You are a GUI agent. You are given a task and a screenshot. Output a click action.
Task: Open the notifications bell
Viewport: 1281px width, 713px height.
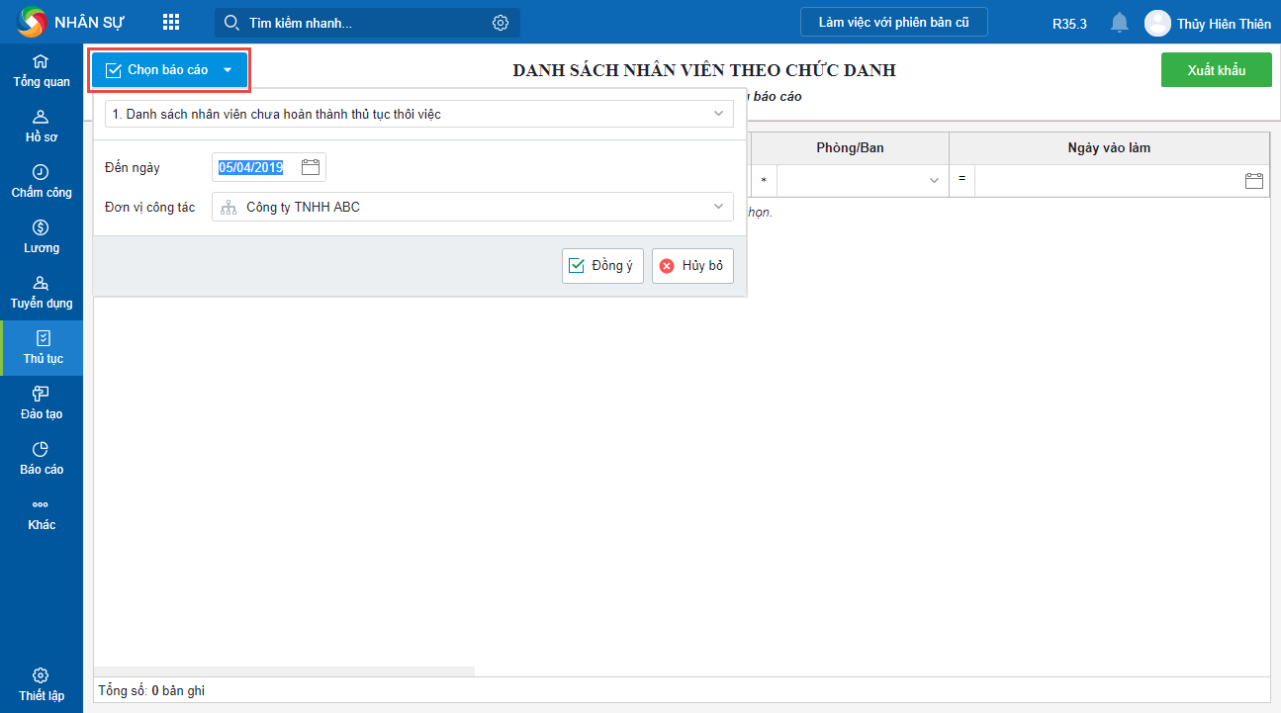click(1120, 23)
